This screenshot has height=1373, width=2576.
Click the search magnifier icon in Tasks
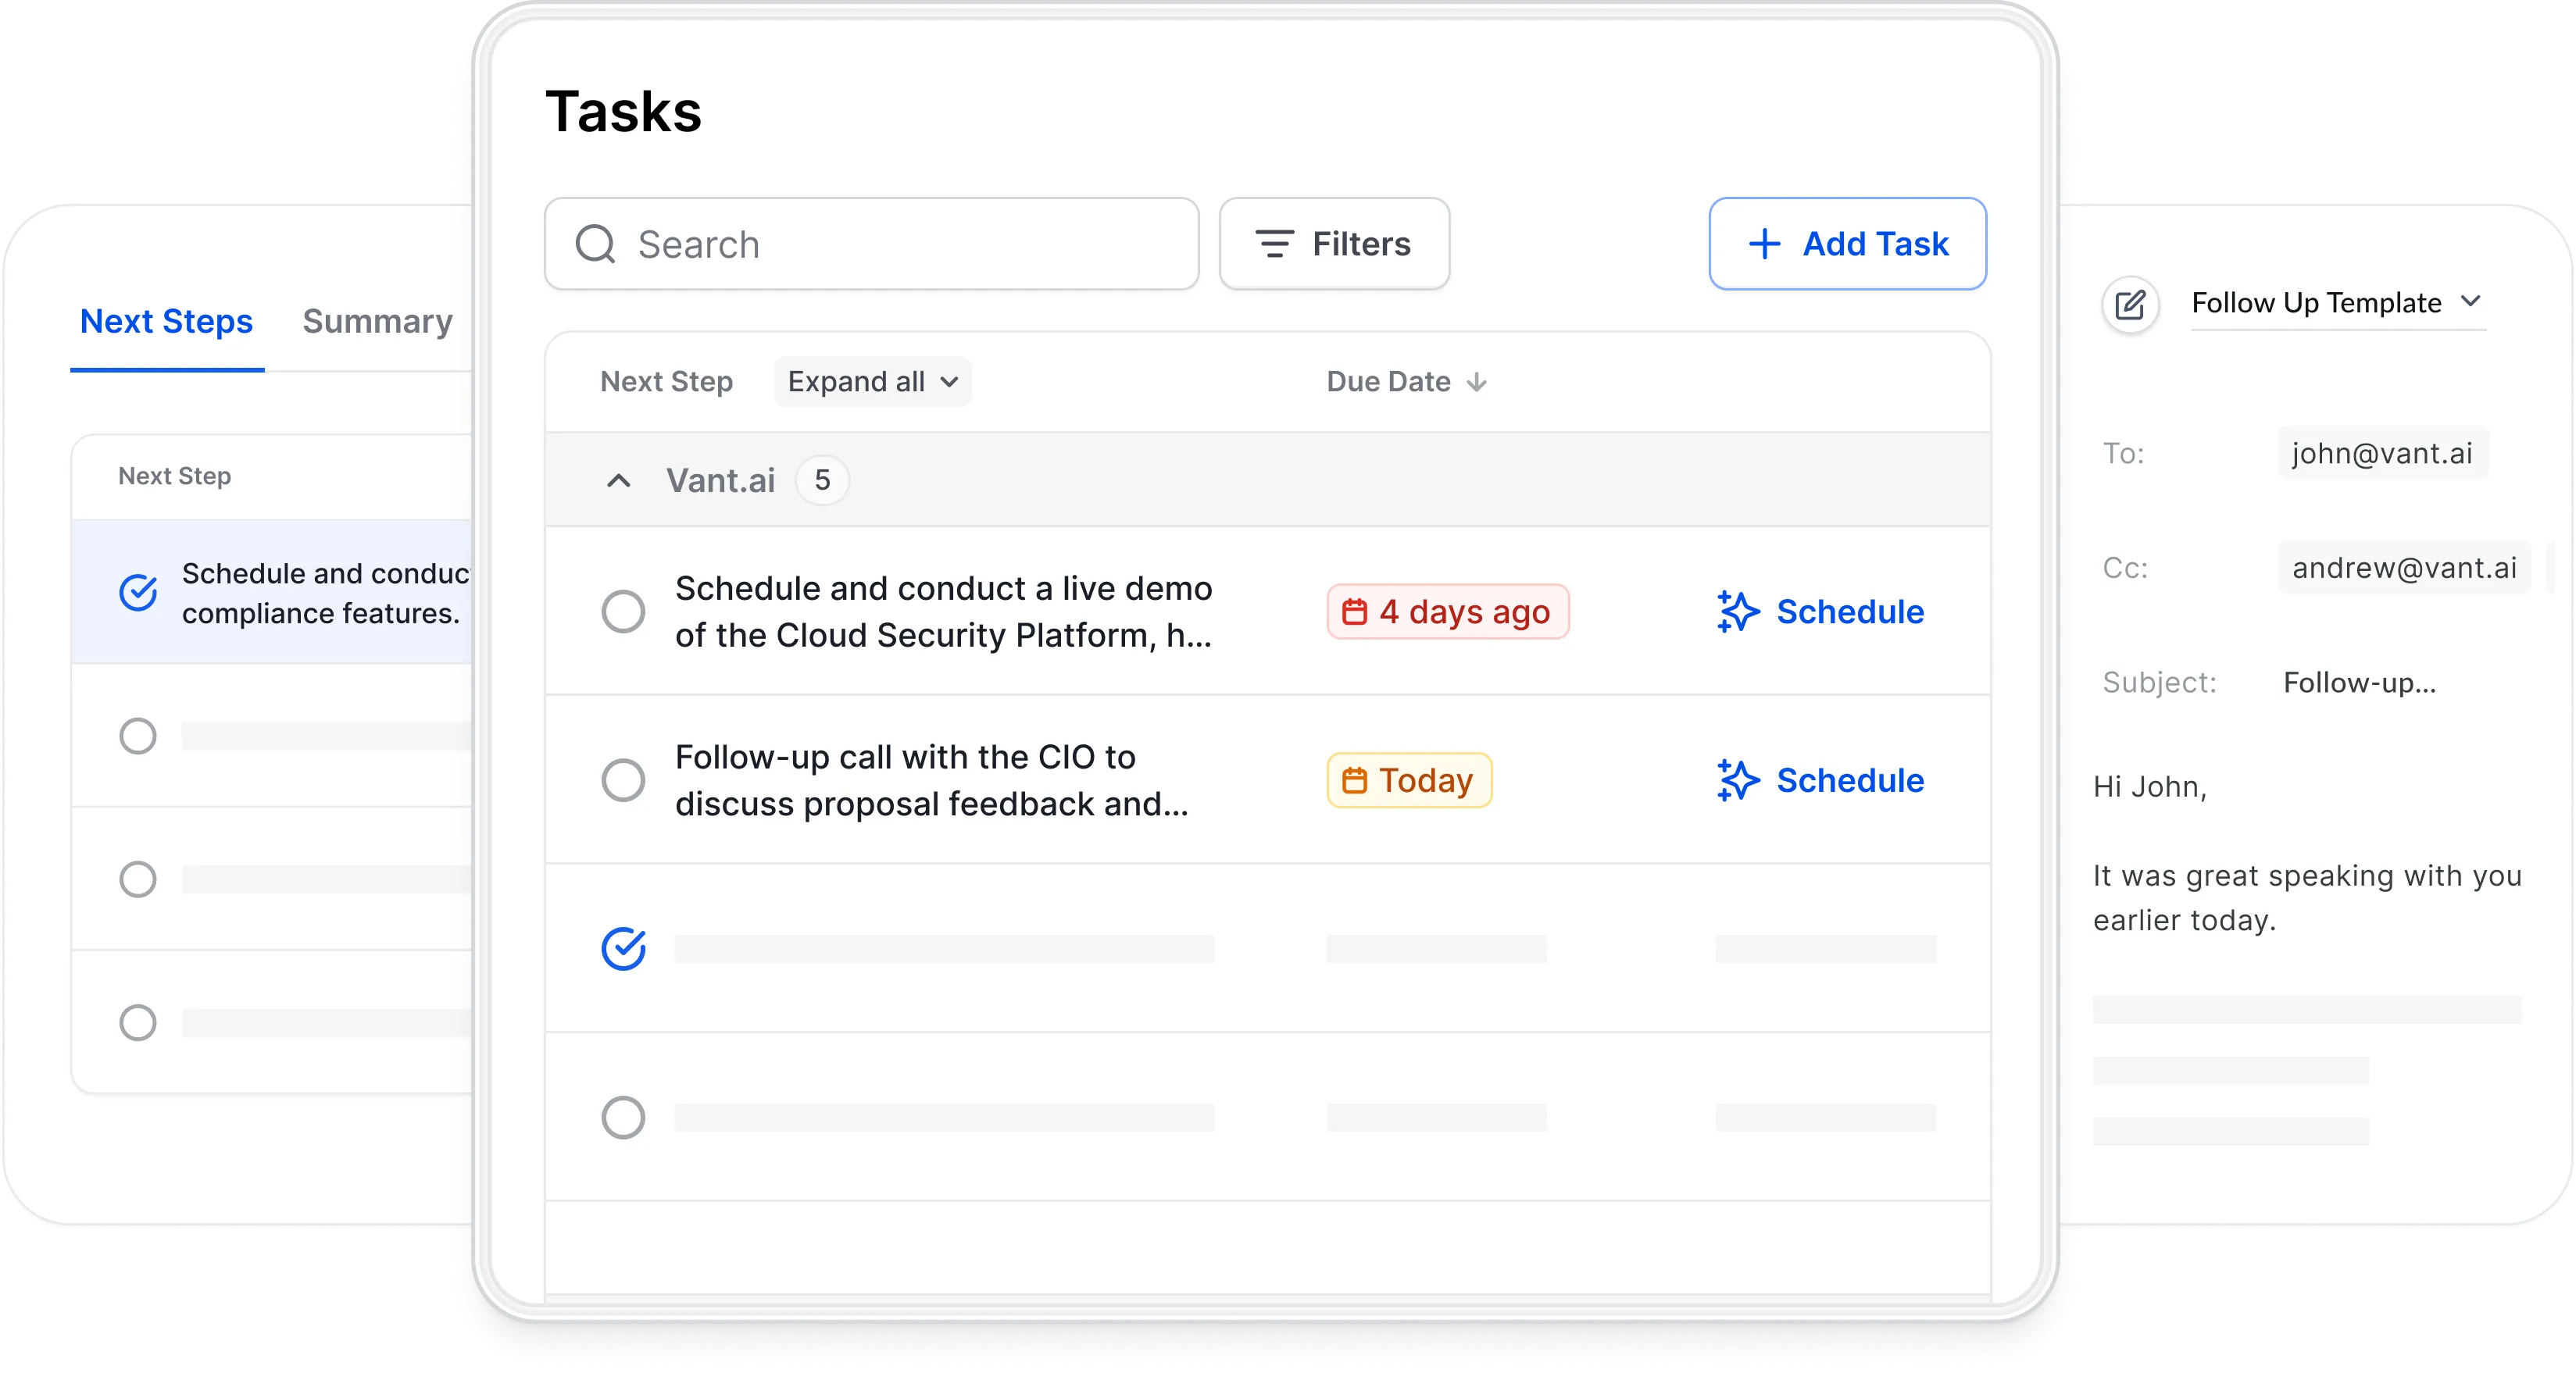pos(595,244)
